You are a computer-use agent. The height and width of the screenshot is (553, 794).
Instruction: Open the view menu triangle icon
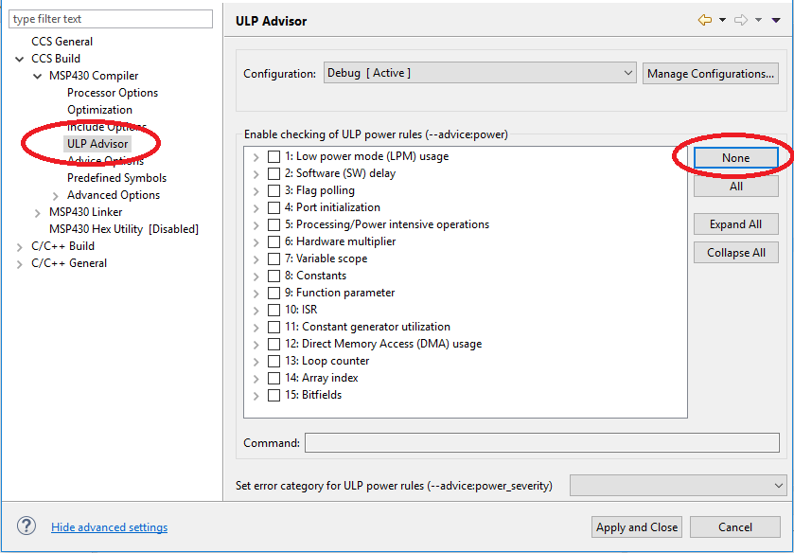click(x=776, y=20)
